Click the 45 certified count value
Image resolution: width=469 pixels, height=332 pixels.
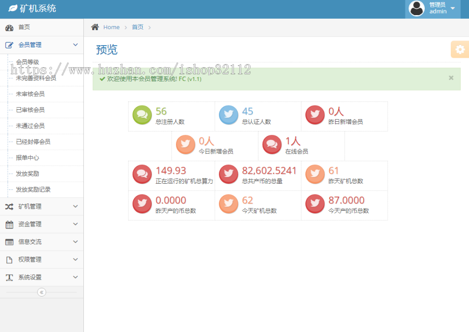tap(248, 111)
